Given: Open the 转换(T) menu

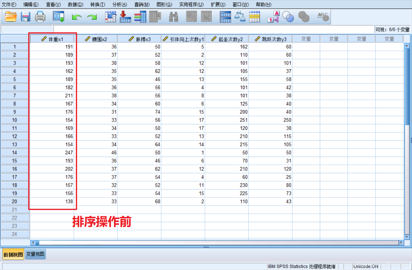Looking at the screenshot, I should pos(98,4).
